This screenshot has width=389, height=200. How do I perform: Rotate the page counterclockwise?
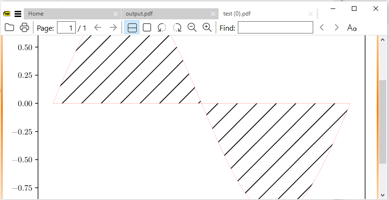click(162, 27)
